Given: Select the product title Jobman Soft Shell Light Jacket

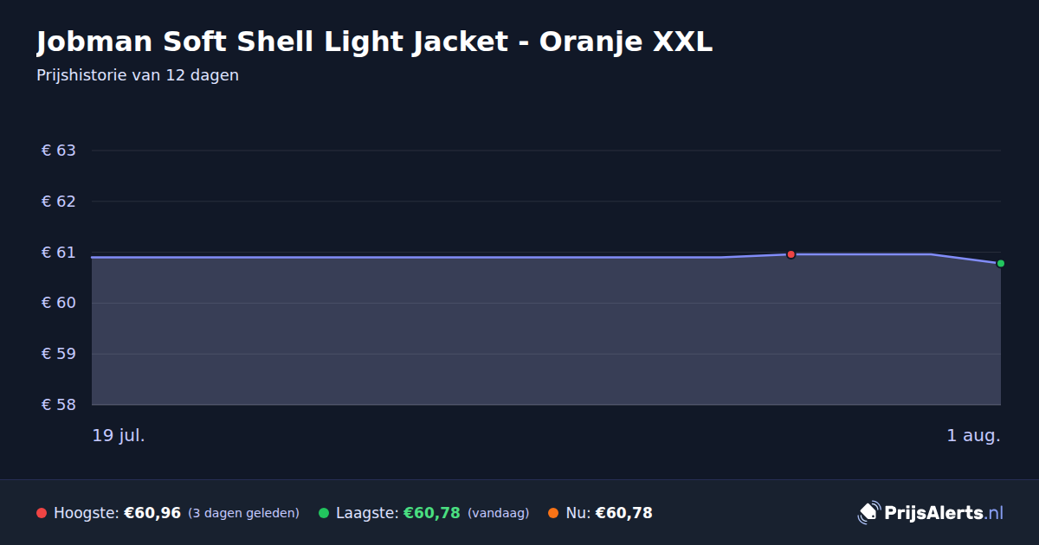Looking at the screenshot, I should 272,42.
